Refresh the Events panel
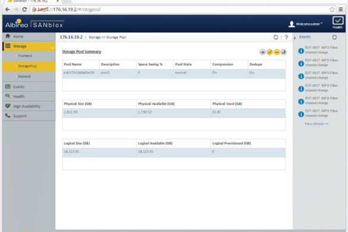 [334, 37]
